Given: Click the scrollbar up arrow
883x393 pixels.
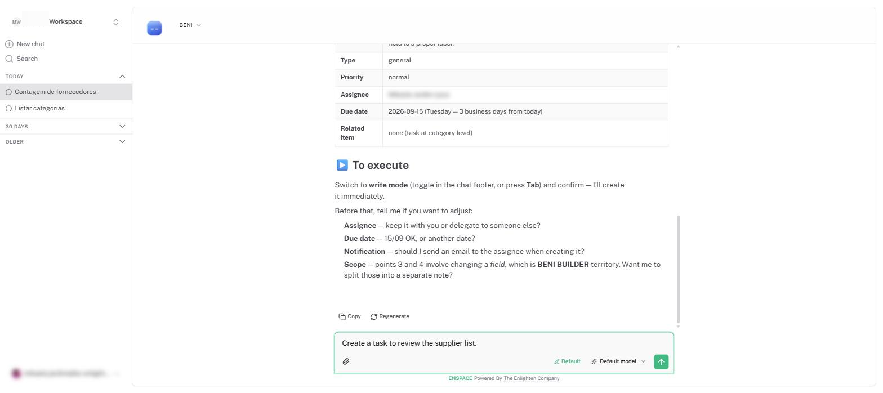Looking at the screenshot, I should (x=678, y=46).
